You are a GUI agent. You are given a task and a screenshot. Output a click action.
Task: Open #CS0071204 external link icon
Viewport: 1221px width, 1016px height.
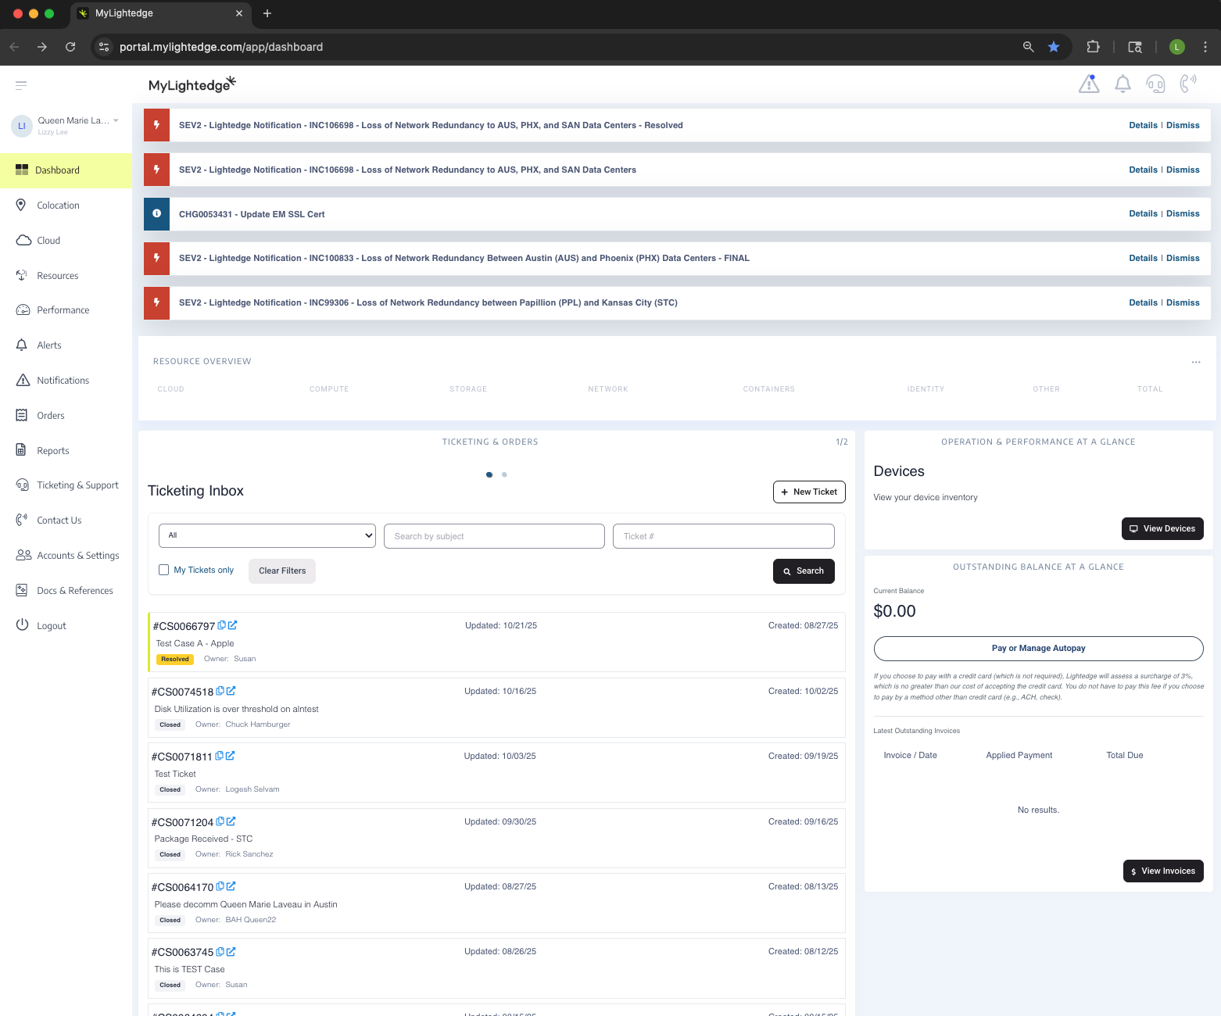point(231,821)
